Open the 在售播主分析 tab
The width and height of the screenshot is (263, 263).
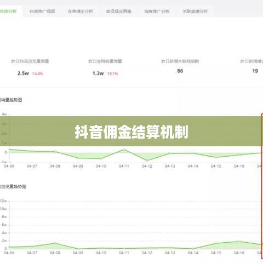pos(81,12)
